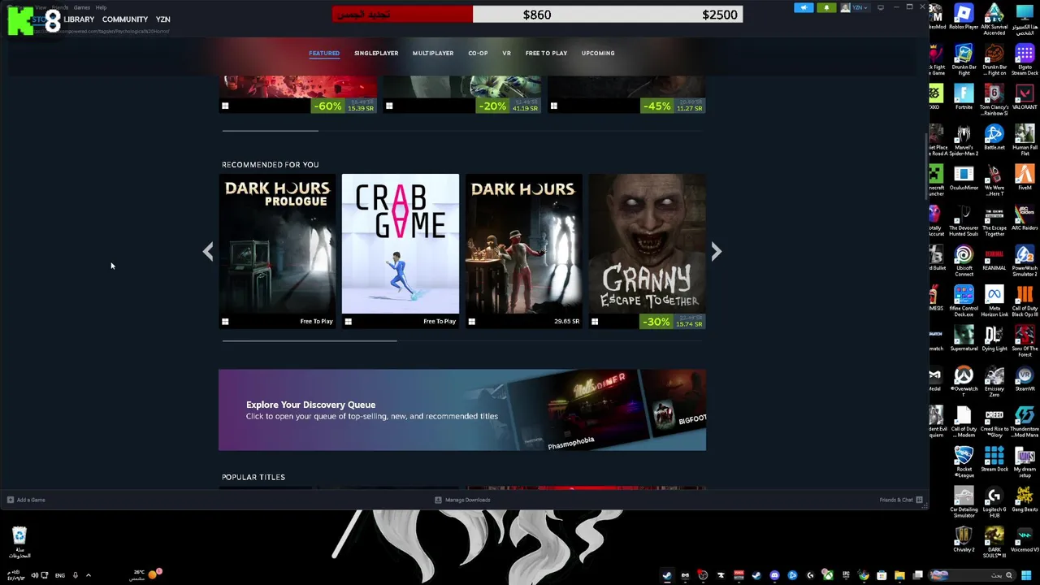Select the MULTIPLAYER category tab

click(433, 54)
